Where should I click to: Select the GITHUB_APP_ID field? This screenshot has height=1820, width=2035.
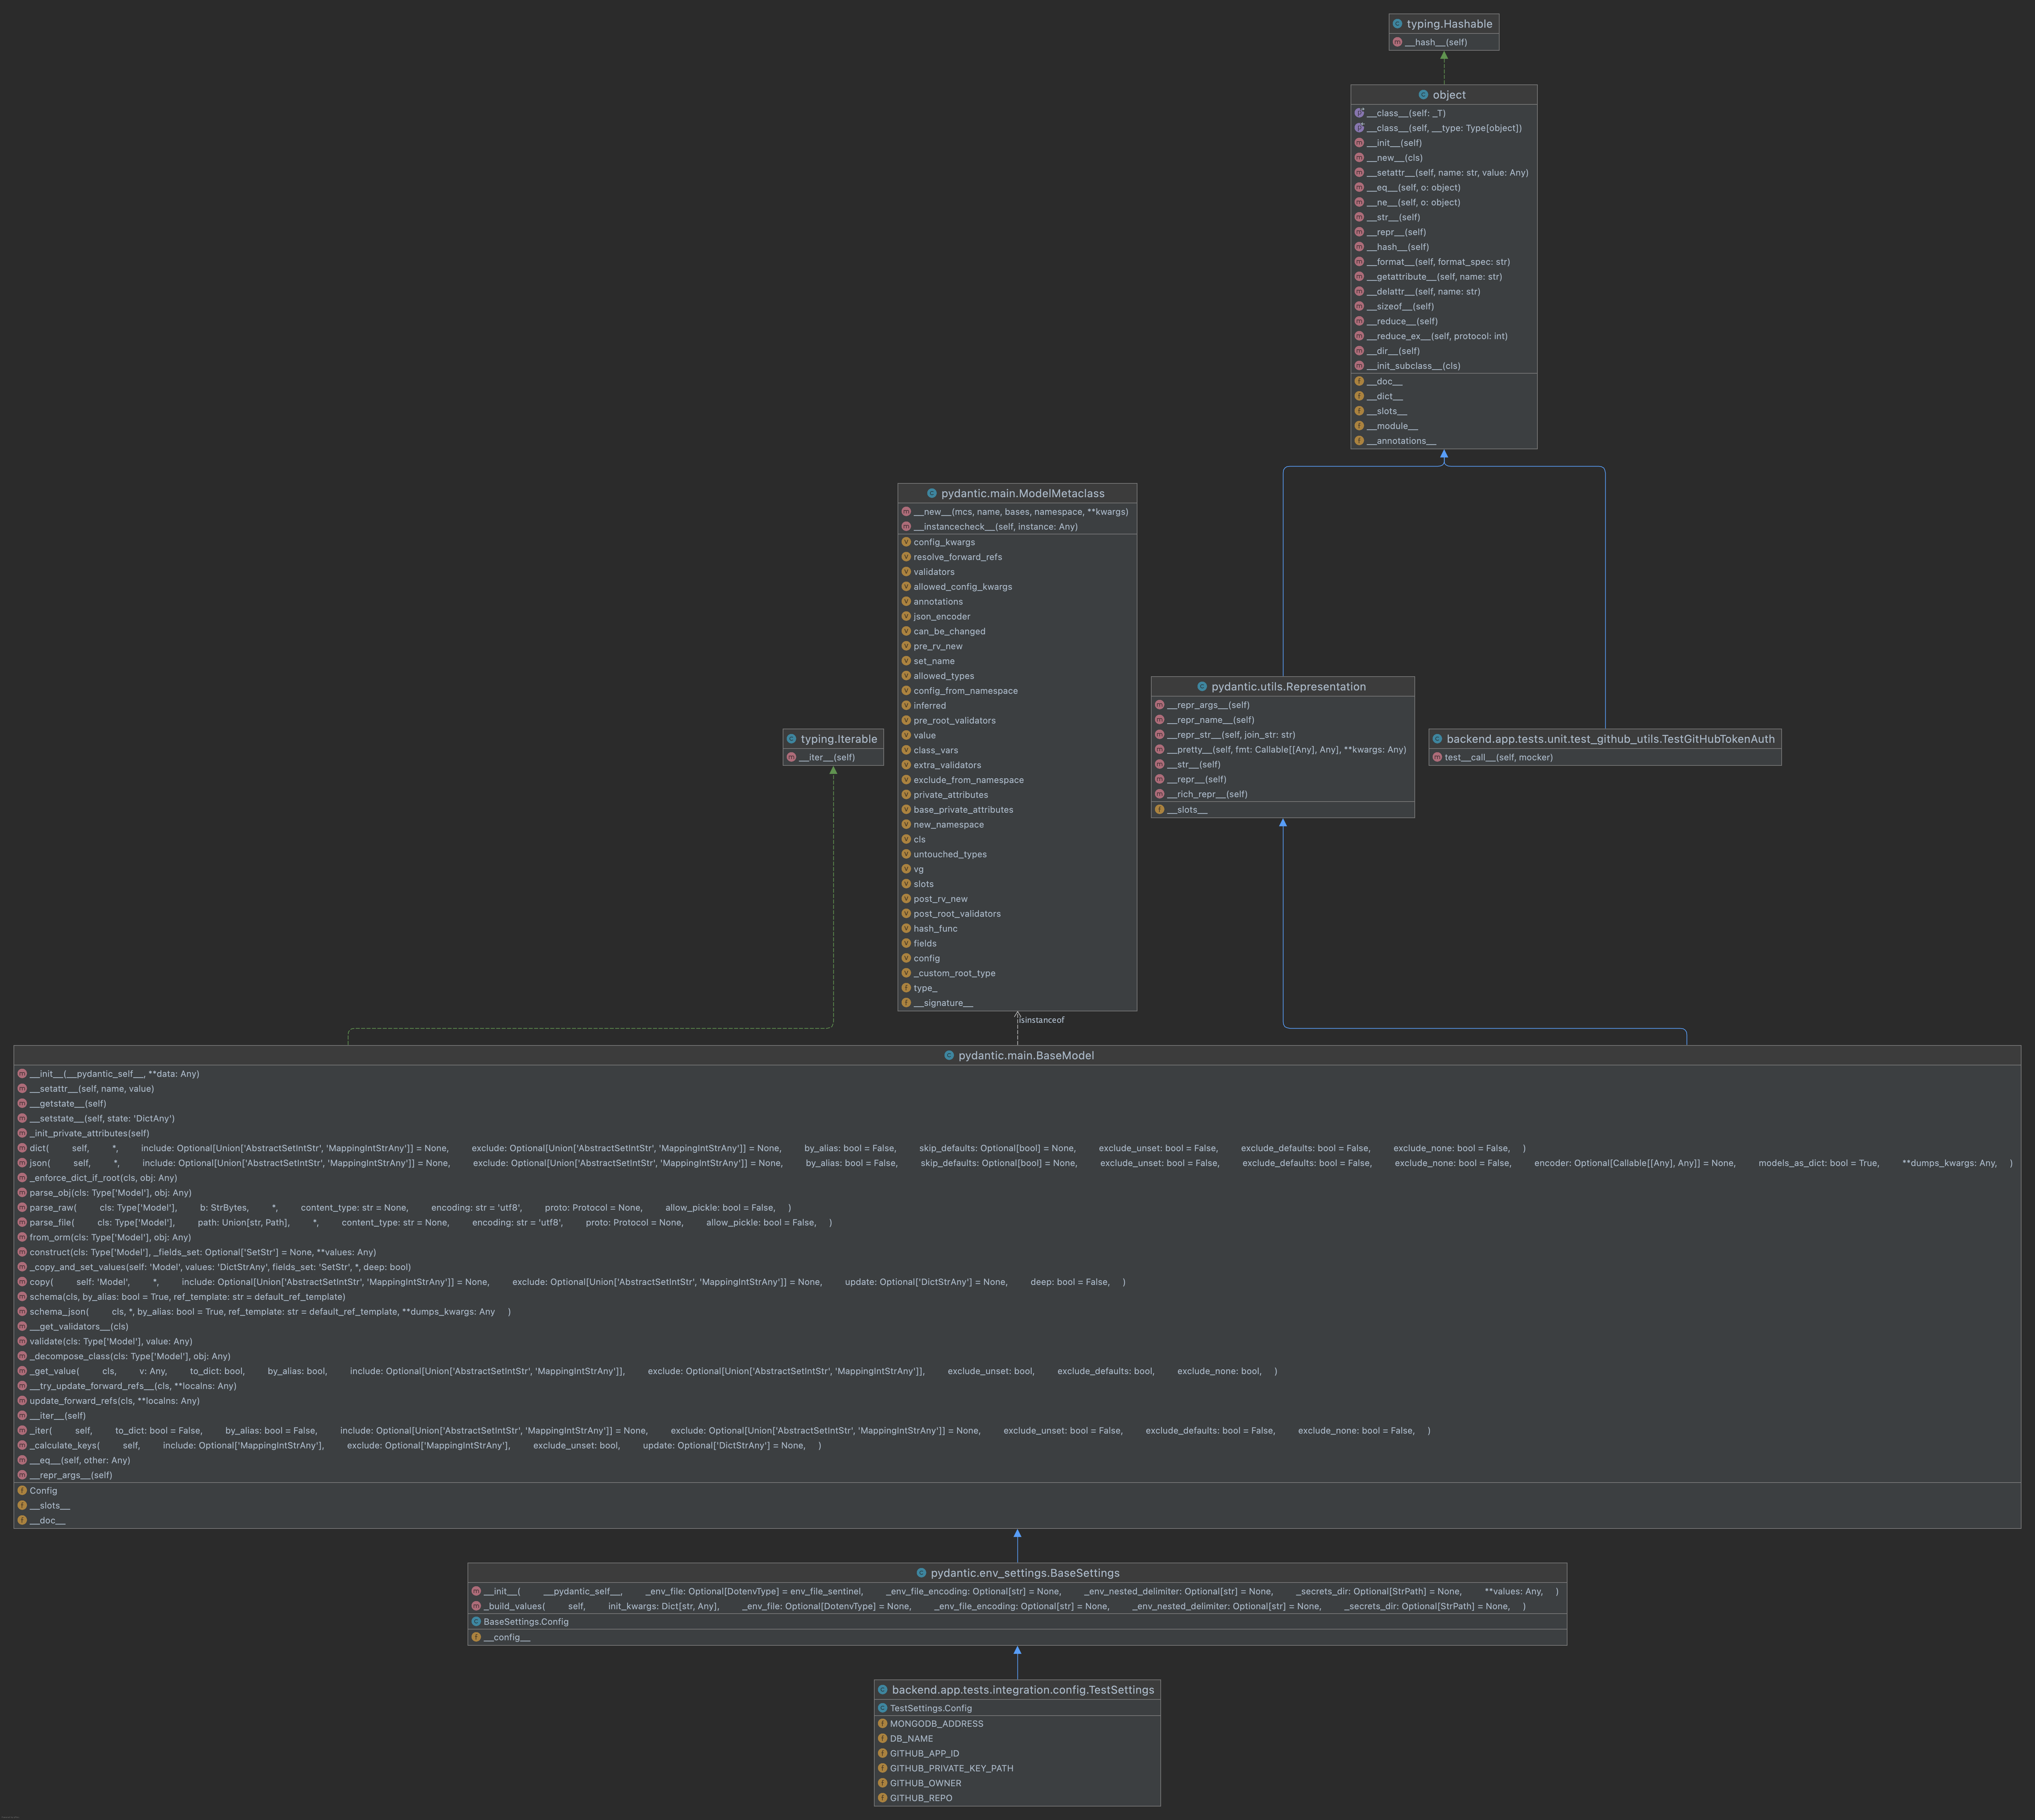(x=924, y=1753)
